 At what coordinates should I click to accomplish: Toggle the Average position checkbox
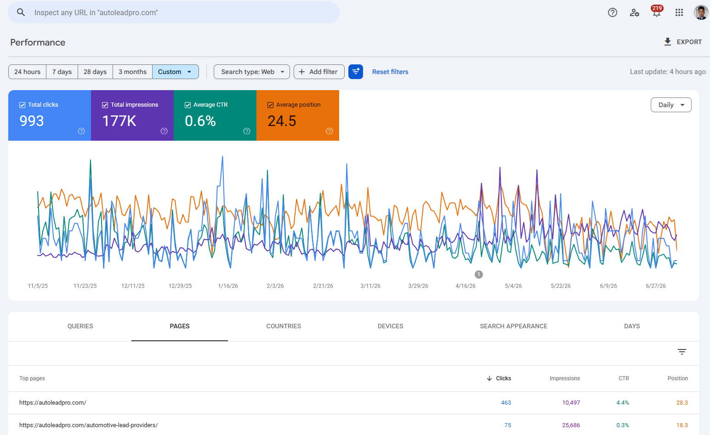270,105
